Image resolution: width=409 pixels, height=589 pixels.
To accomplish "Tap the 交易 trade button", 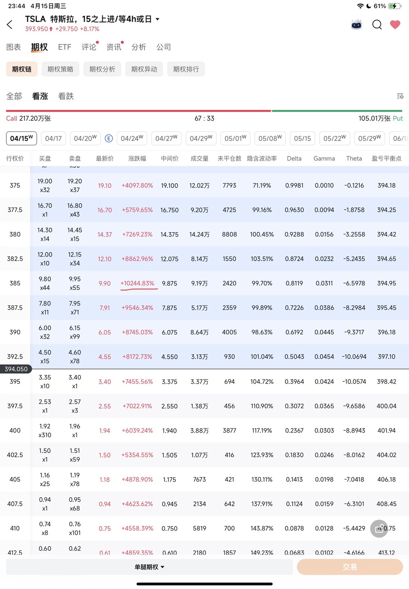I will click(x=350, y=567).
